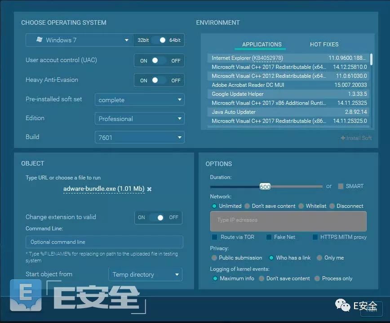Image resolution: width=390 pixels, height=323 pixels.
Task: Click the plus Install Soft button
Action: click(356, 138)
